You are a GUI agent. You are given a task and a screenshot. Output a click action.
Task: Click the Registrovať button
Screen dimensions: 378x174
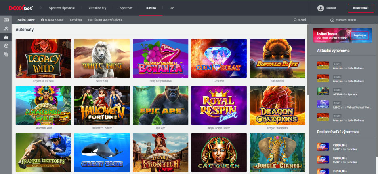click(x=361, y=8)
